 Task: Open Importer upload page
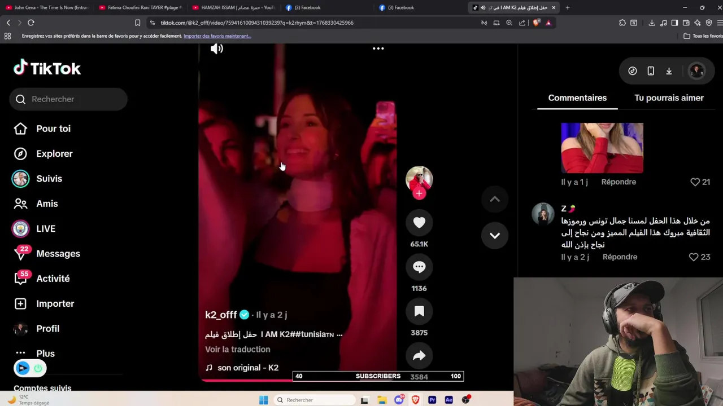(x=55, y=303)
